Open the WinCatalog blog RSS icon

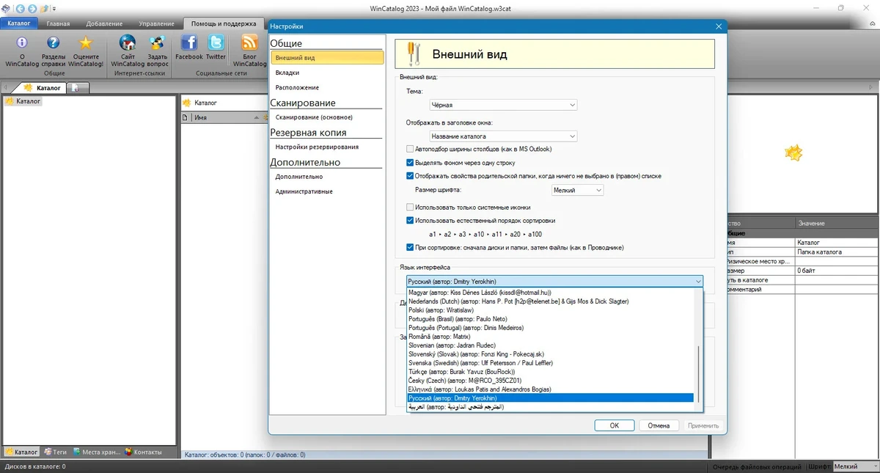point(250,43)
